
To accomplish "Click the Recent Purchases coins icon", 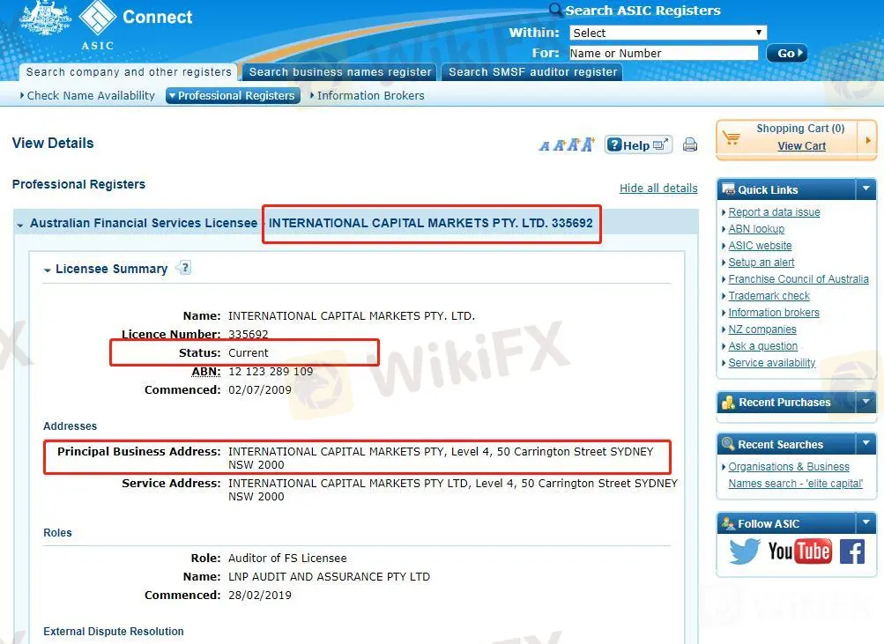I will [x=728, y=403].
